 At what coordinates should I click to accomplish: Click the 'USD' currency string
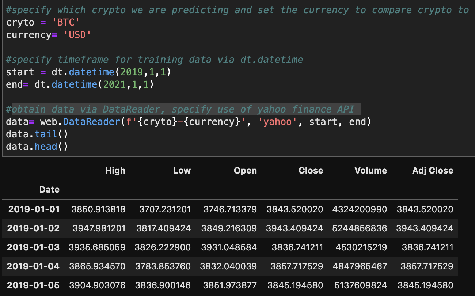click(77, 34)
